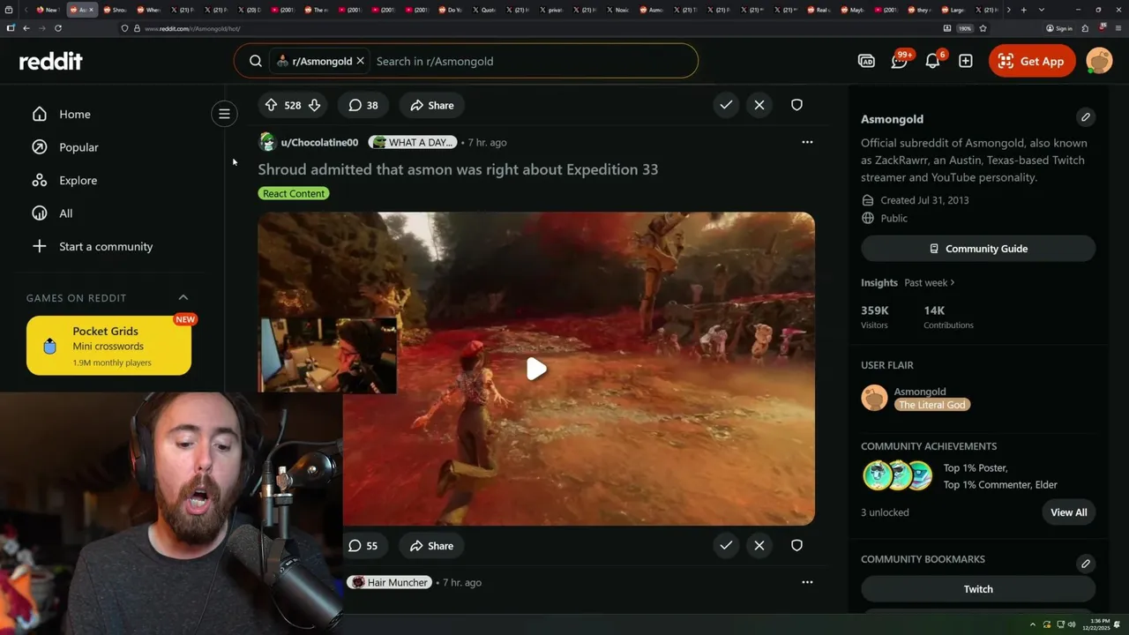The height and width of the screenshot is (635, 1129).
Task: Click the React Content post flair
Action: (294, 193)
